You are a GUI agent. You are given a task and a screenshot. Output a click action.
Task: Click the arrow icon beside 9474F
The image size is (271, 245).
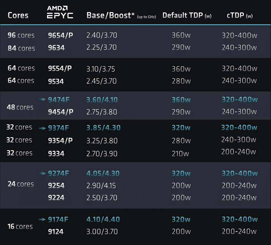point(42,99)
